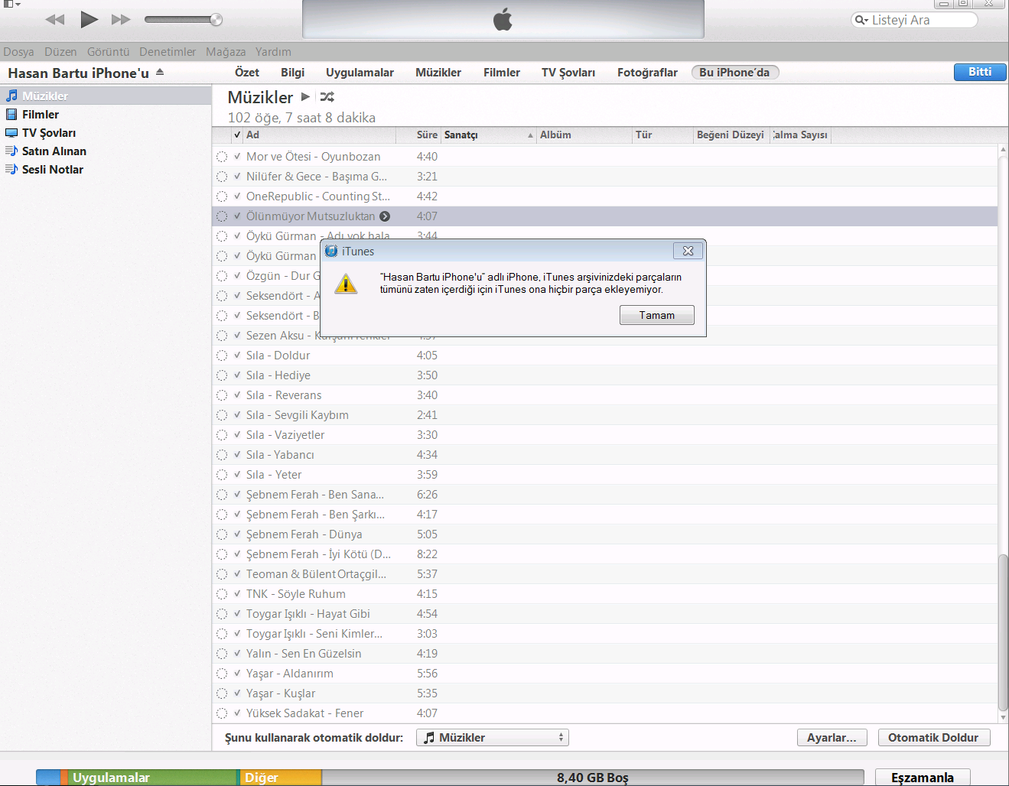The image size is (1009, 786).
Task: Open the Yardım menu
Action: (273, 52)
